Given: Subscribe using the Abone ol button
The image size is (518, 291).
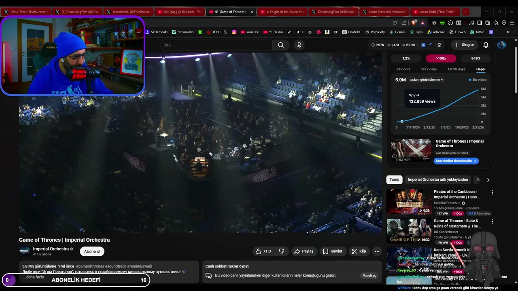Looking at the screenshot, I should point(92,251).
